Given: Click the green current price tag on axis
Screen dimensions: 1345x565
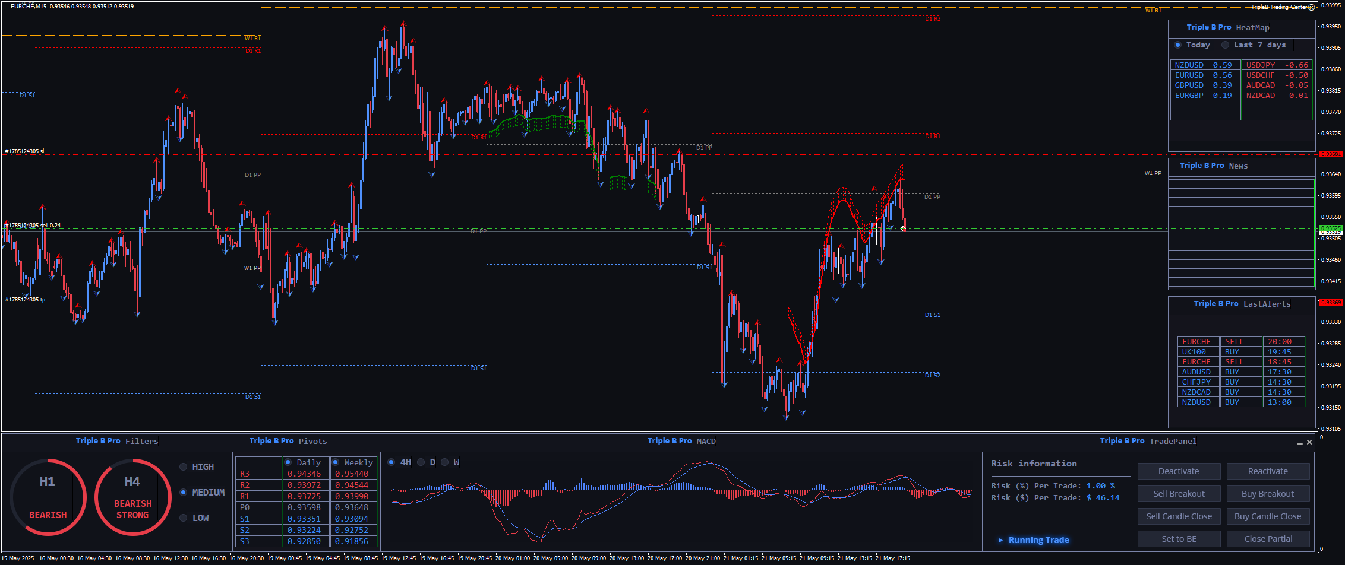Looking at the screenshot, I should 1330,228.
